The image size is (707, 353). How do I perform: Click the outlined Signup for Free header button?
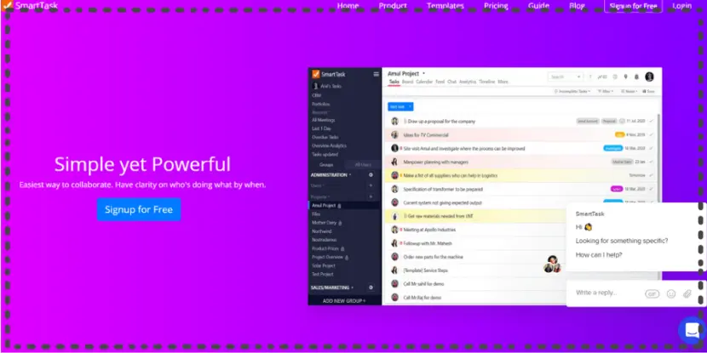633,6
